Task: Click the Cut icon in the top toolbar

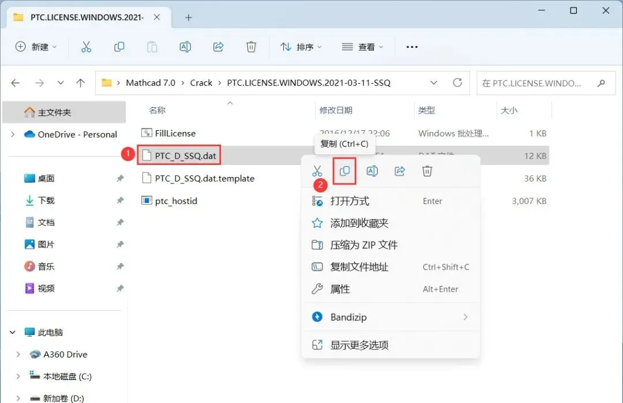Action: [x=86, y=47]
